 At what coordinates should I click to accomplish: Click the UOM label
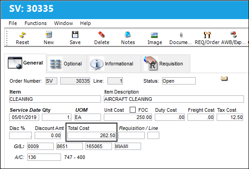point(81,110)
